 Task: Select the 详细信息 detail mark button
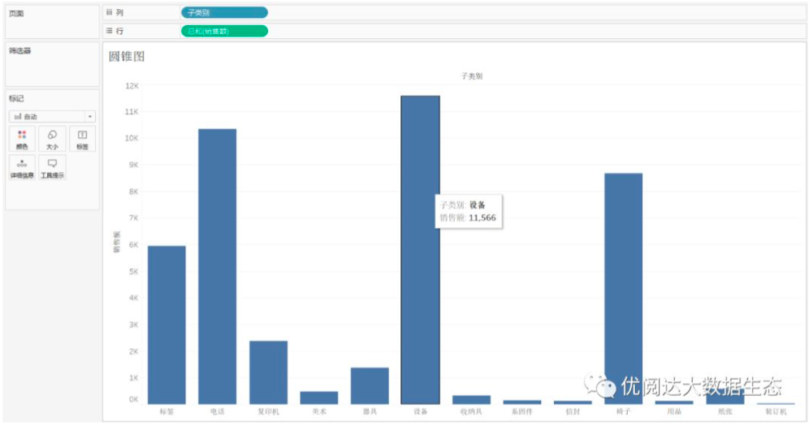pos(22,167)
